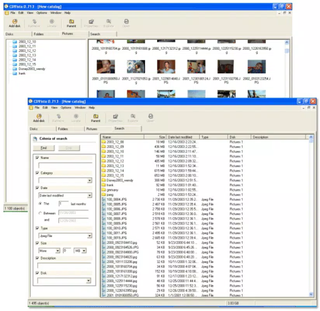Click file icon of 100_0004.JPG row
The width and height of the screenshot is (320, 311).
(104, 199)
